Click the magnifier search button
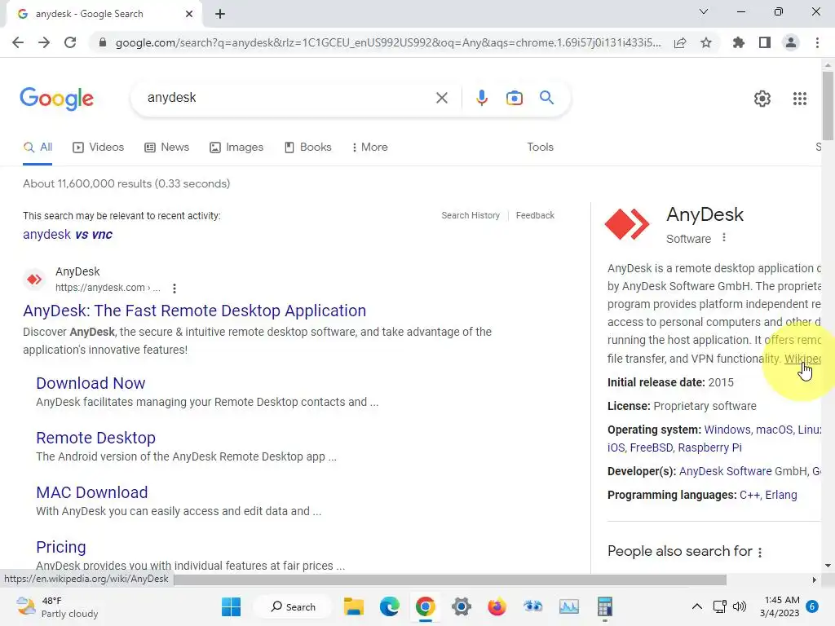This screenshot has height=626, width=835. tap(546, 98)
